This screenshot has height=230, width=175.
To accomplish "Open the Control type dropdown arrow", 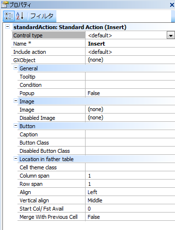I will click(x=171, y=35).
